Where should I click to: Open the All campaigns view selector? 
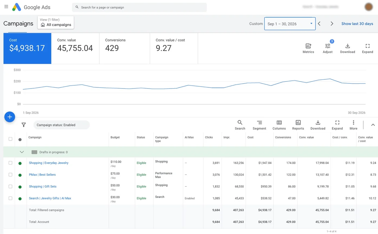56,22
